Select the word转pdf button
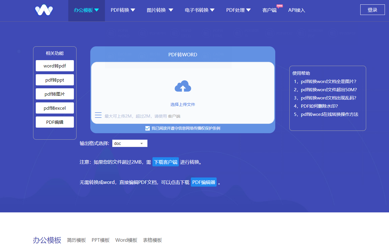 click(55, 66)
